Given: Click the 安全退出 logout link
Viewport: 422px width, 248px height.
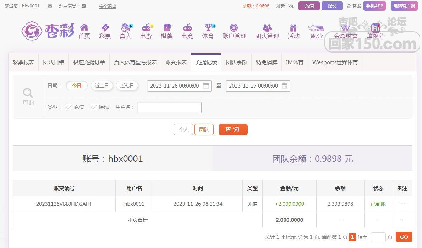Looking at the screenshot, I should click(x=108, y=6).
